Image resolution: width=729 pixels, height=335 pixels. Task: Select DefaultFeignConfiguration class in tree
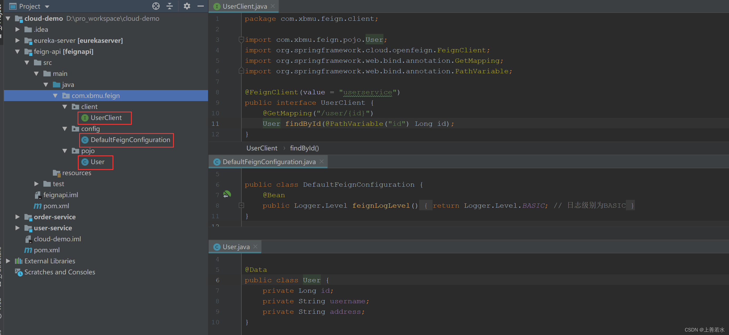click(x=130, y=140)
